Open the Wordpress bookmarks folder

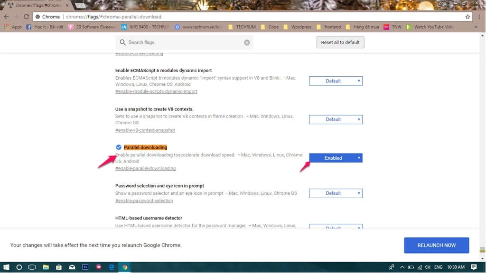(x=298, y=27)
